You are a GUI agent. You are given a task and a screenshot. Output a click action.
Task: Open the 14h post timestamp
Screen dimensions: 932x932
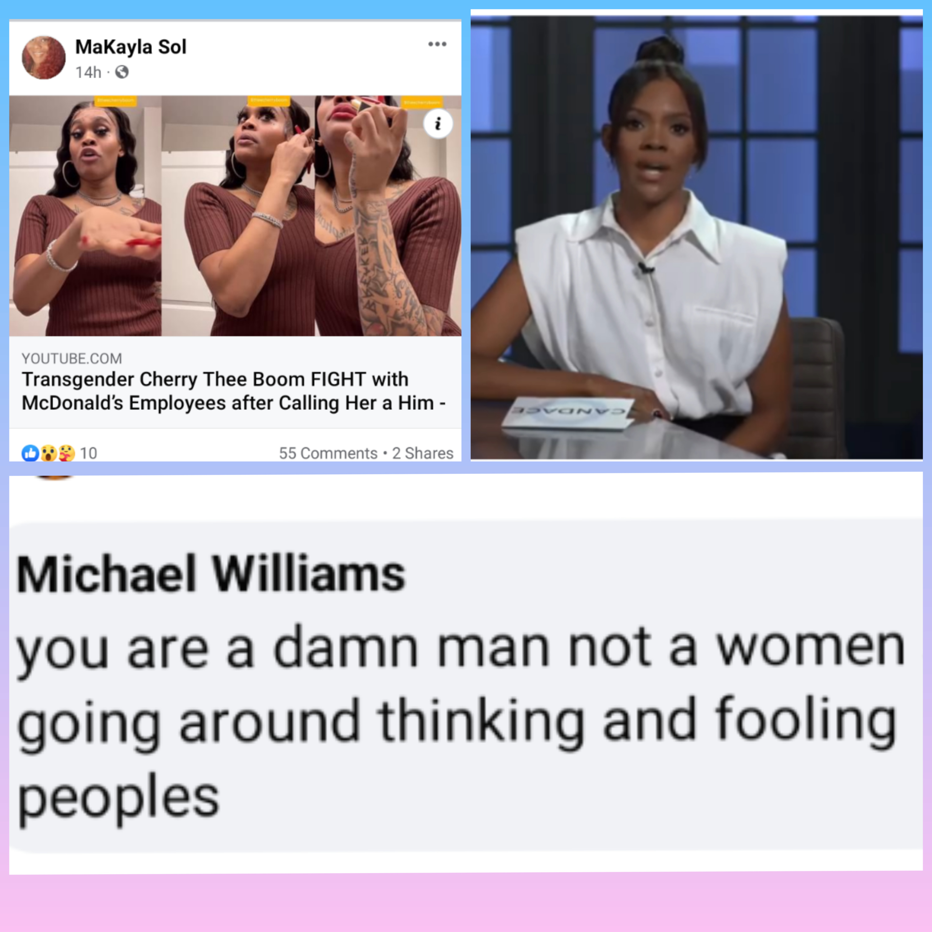click(88, 72)
